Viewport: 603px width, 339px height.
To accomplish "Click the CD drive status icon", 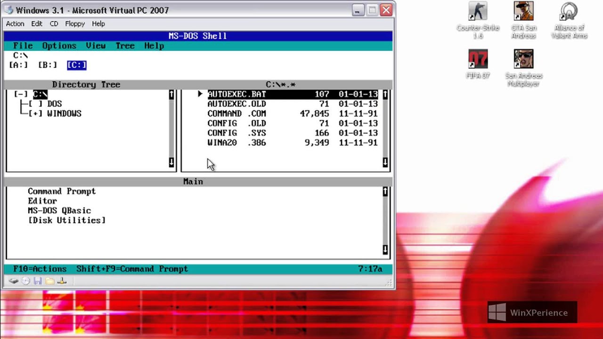I will tap(25, 281).
